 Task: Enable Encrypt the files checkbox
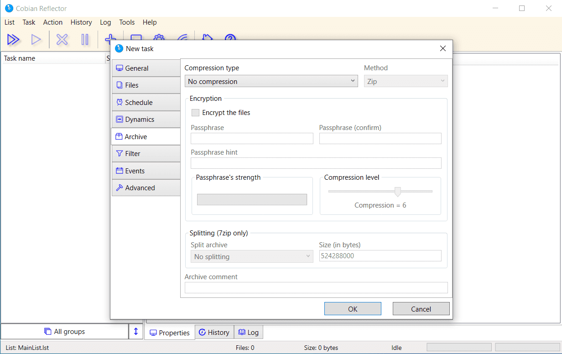click(x=195, y=113)
